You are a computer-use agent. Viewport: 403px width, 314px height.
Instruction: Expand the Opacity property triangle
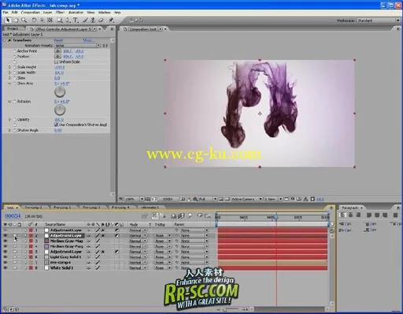click(x=9, y=119)
